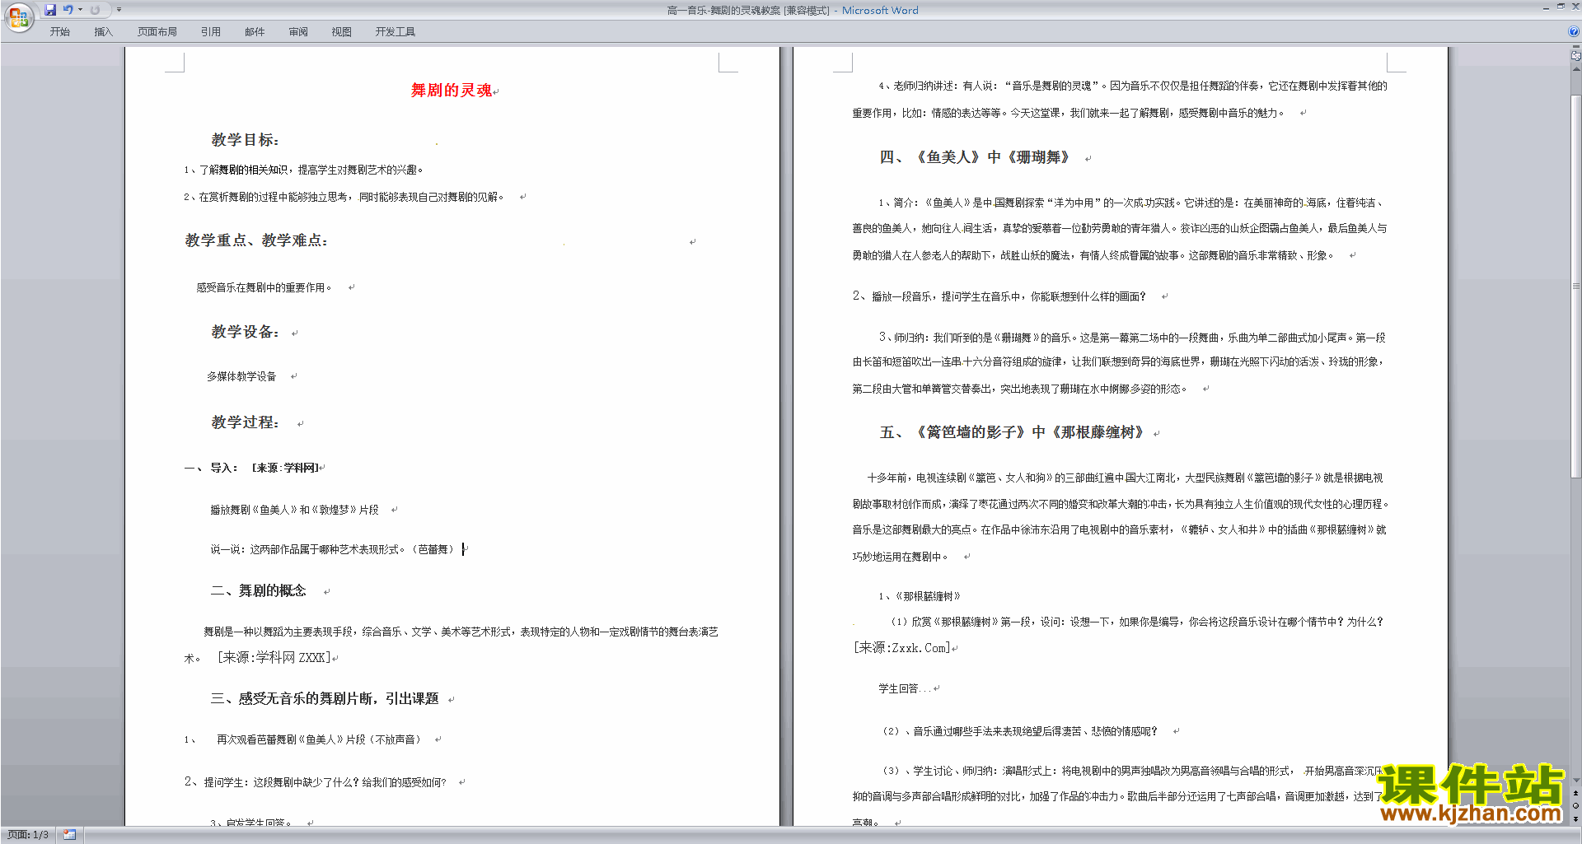The width and height of the screenshot is (1582, 844).
Task: Click the red title 舞剧的灵魂 in document
Action: (x=452, y=90)
